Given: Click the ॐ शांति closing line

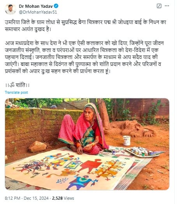Looking at the screenshot, I should click(18, 85).
